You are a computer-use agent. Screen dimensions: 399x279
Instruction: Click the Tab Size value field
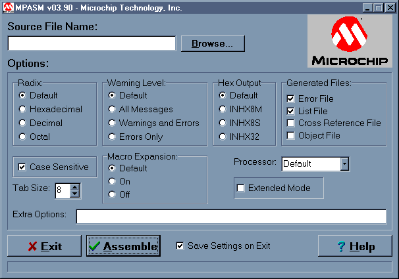(63, 190)
